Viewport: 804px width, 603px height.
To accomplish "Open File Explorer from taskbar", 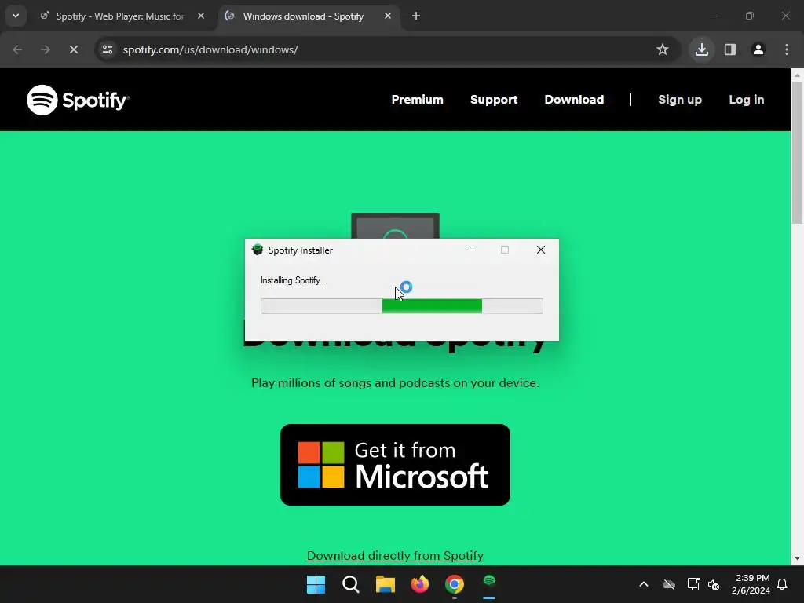I will click(x=385, y=584).
